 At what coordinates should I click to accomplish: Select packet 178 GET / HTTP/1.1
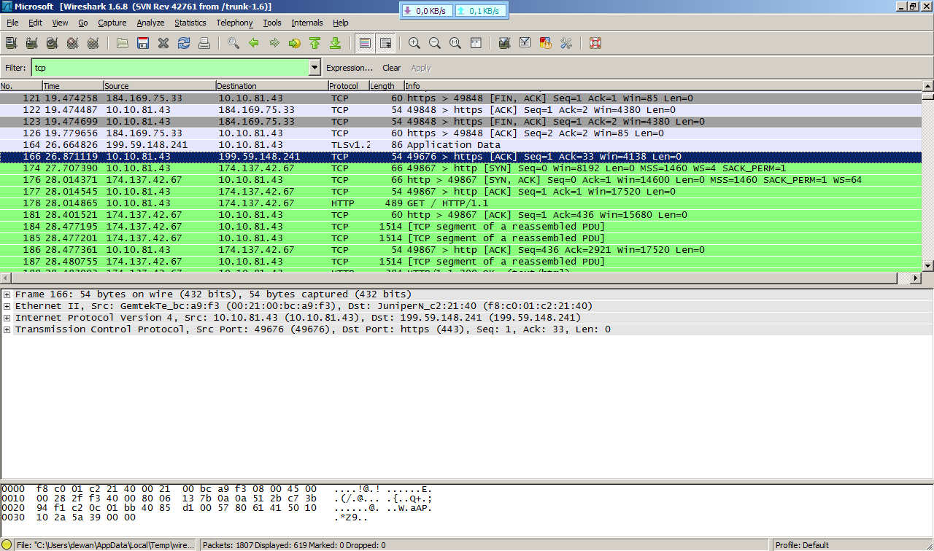[x=461, y=203]
